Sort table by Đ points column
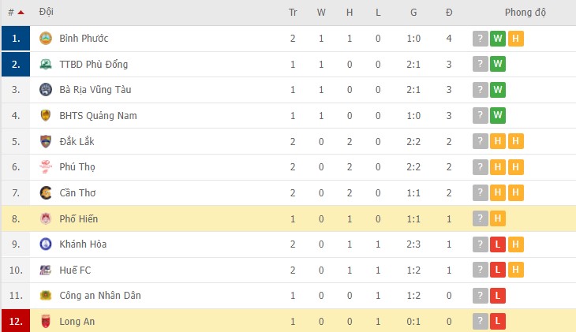The height and width of the screenshot is (332, 576). tap(449, 13)
